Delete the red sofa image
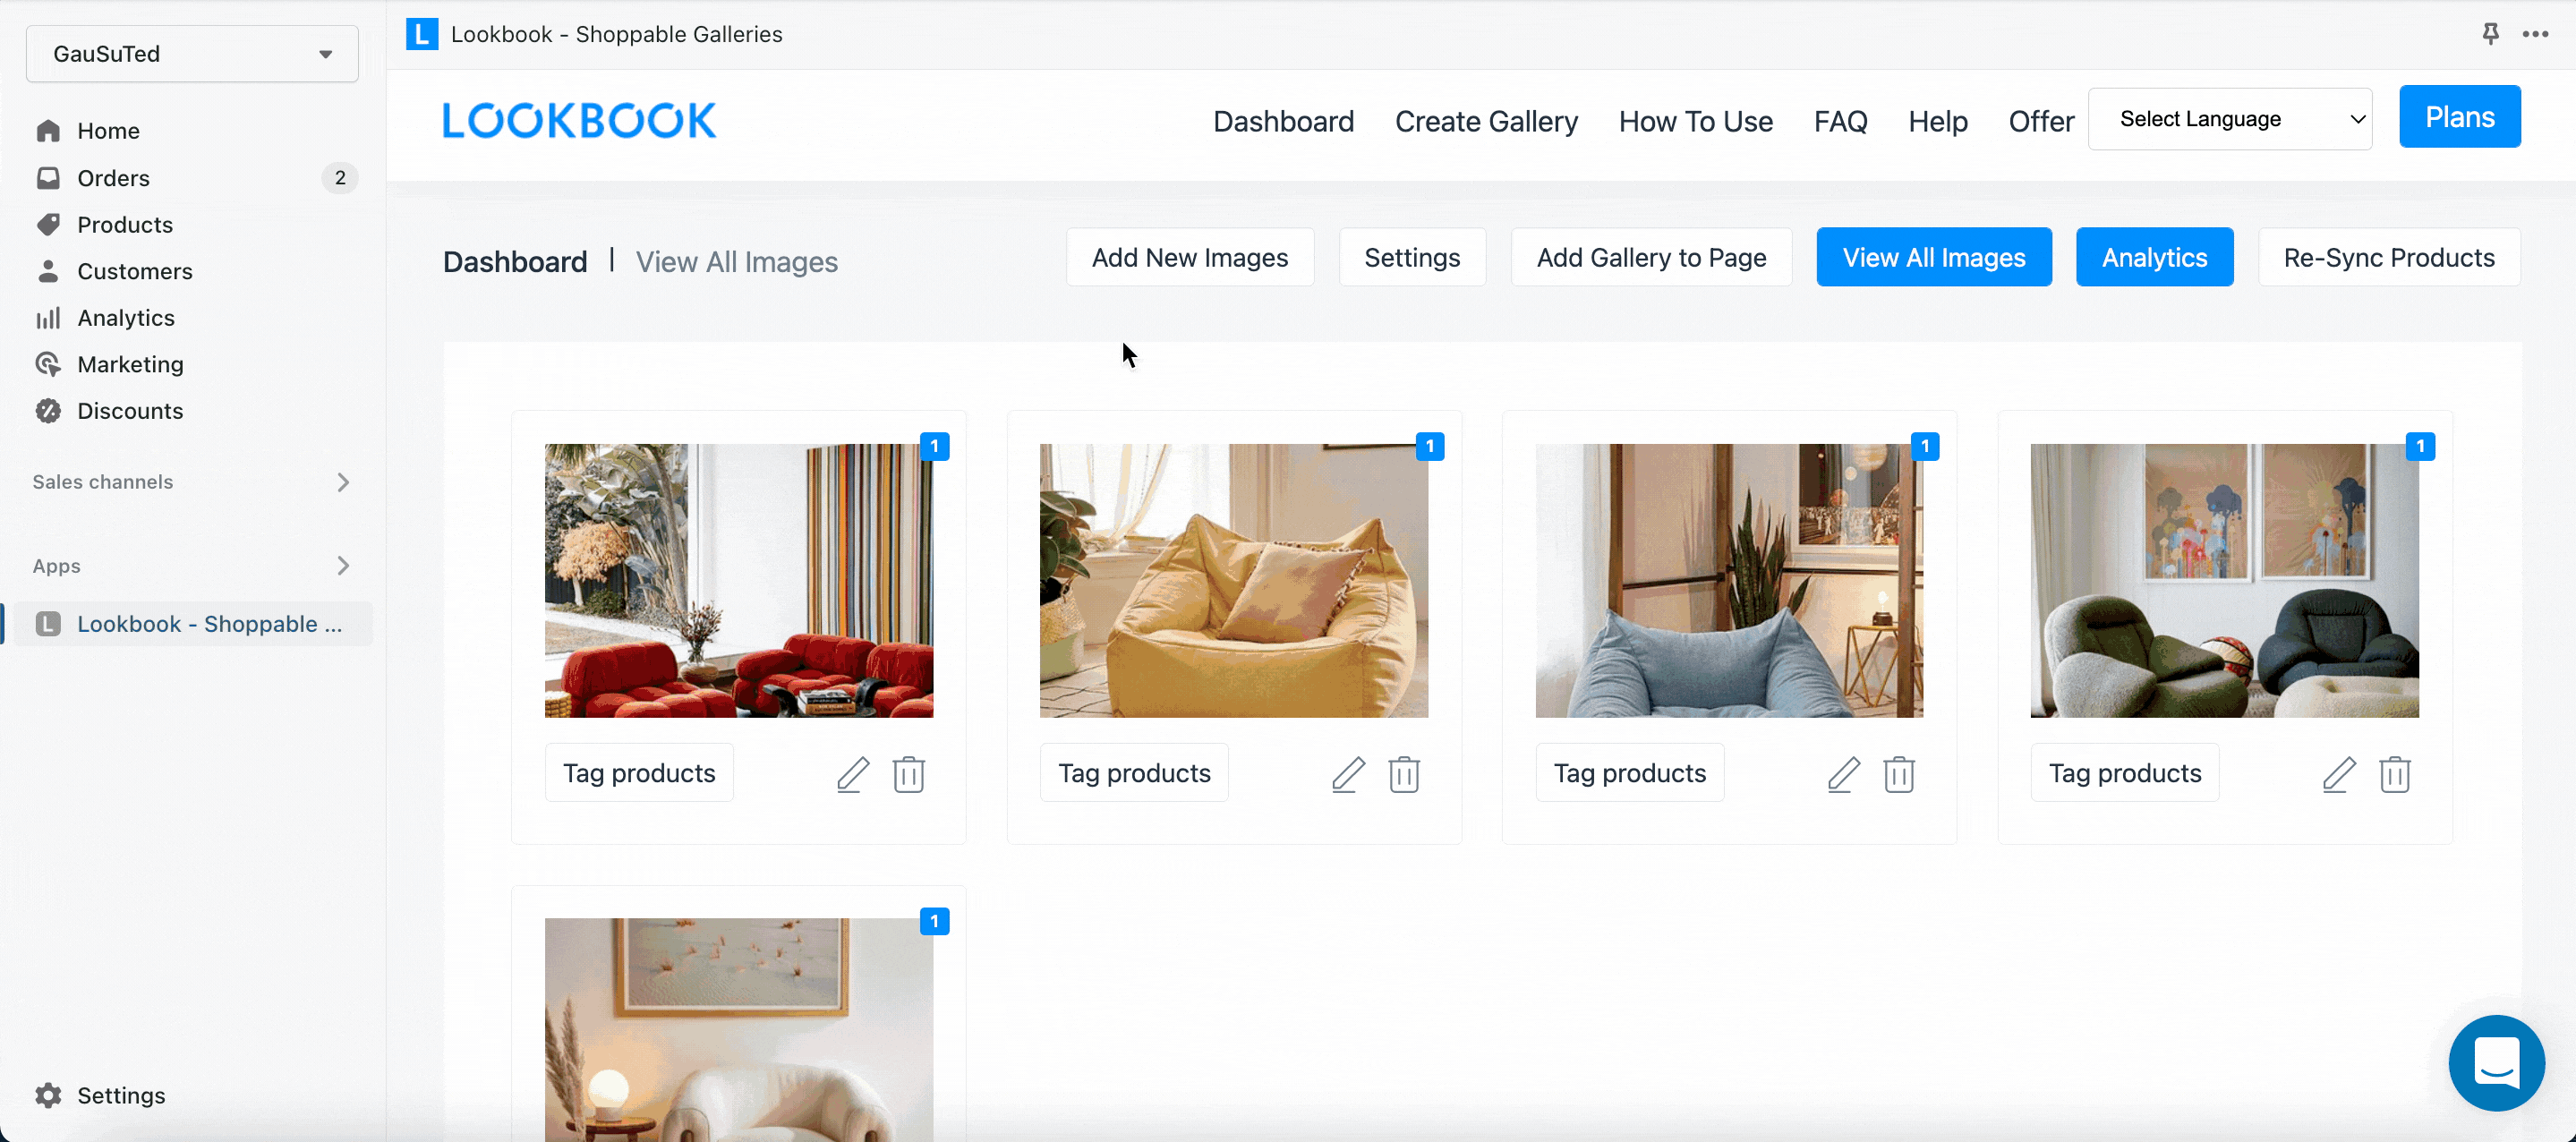This screenshot has width=2576, height=1142. click(x=909, y=774)
